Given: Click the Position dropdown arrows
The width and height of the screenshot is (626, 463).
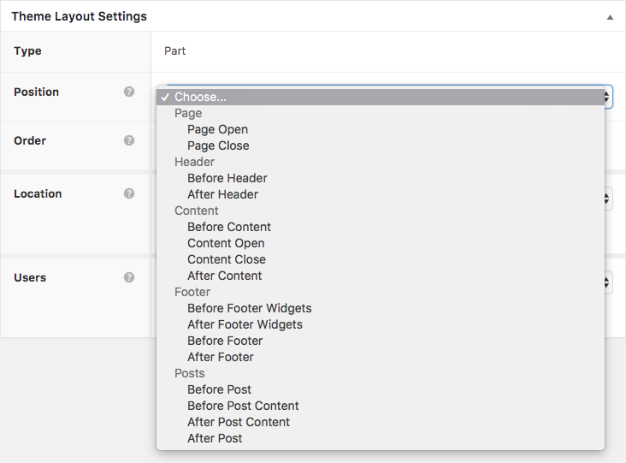Looking at the screenshot, I should pyautogui.click(x=608, y=97).
